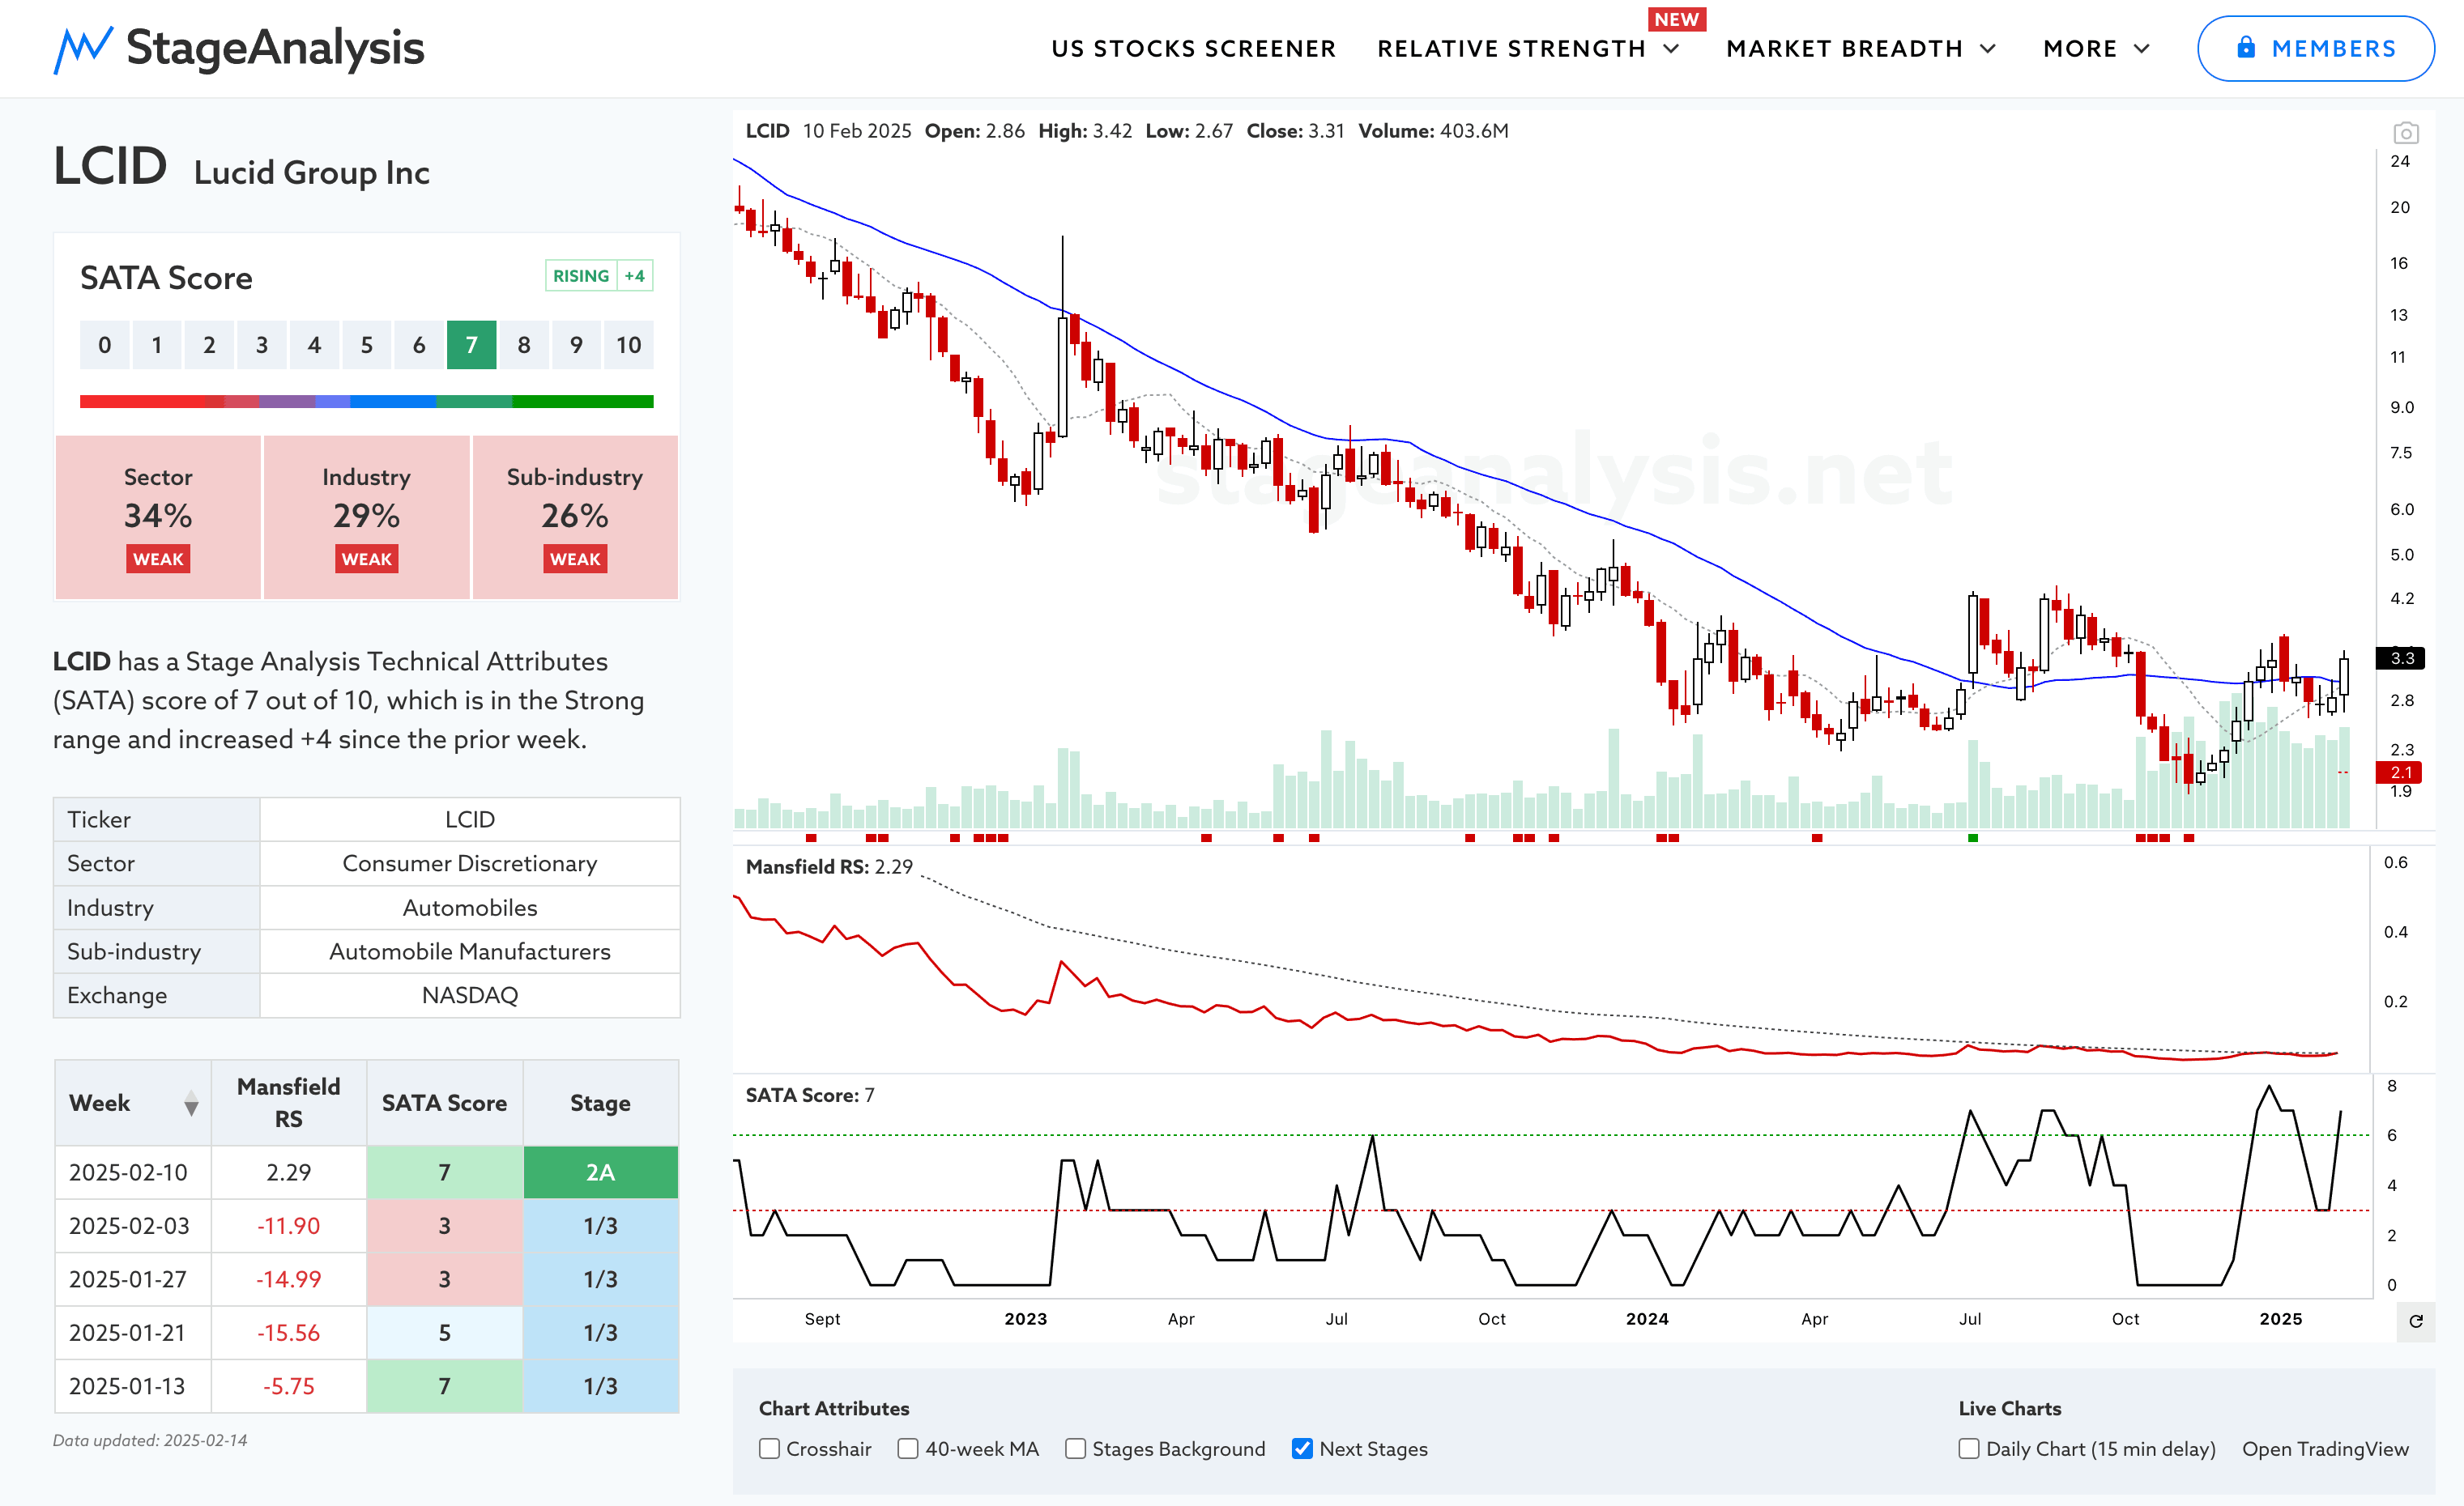Screen dimensions: 2464x1506
Task: Click the RISING +4 badge
Action: point(599,276)
